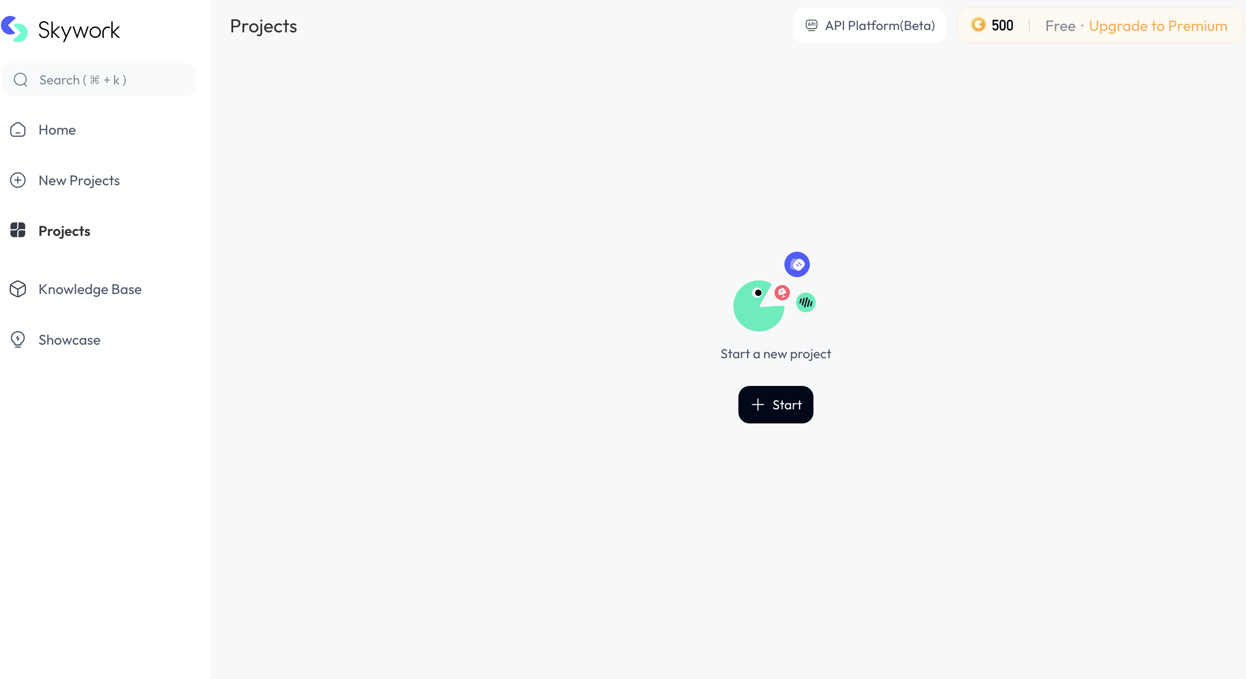Click the green mascot illustration
The width and height of the screenshot is (1246, 679).
click(x=759, y=306)
